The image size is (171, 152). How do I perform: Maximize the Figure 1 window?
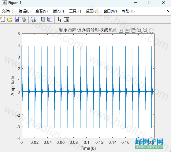click(x=150, y=2)
